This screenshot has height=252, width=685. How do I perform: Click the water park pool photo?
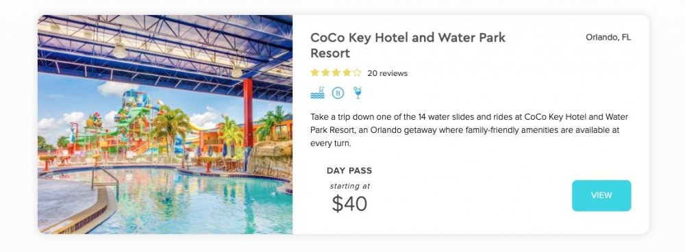pos(165,125)
